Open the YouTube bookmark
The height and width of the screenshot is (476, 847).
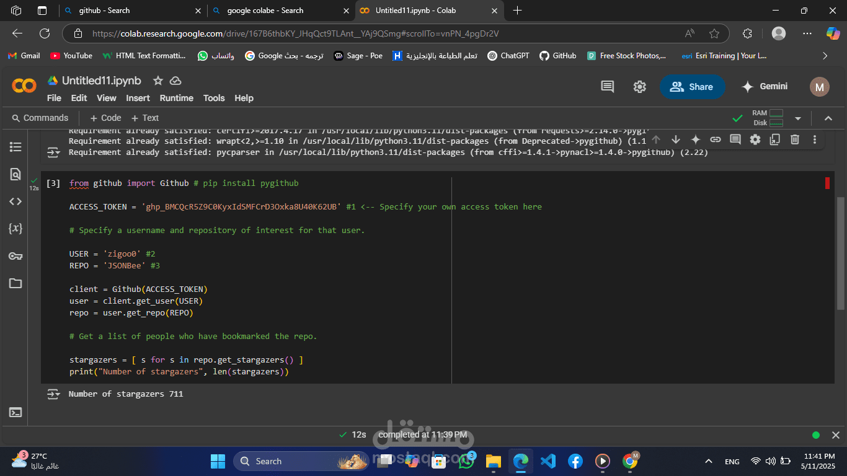click(x=71, y=56)
